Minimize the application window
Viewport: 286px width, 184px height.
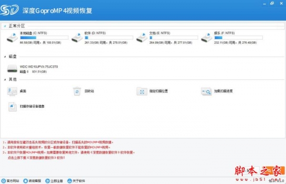coord(265,4)
